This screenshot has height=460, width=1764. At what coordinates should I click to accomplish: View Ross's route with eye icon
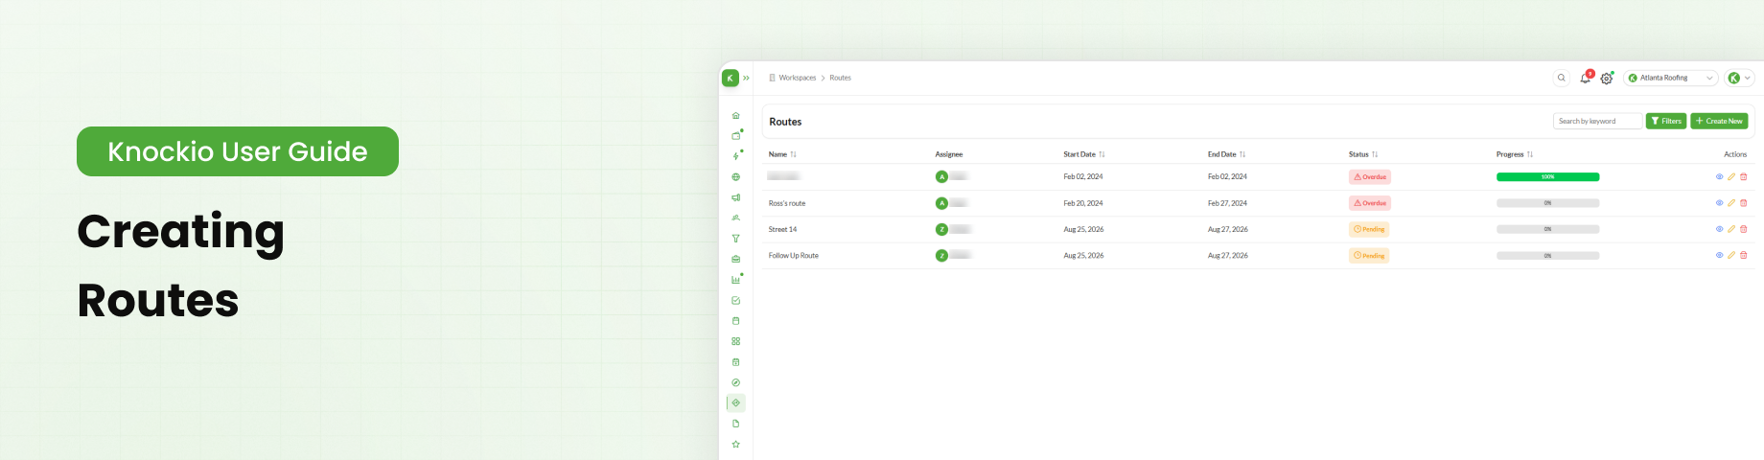click(1719, 203)
